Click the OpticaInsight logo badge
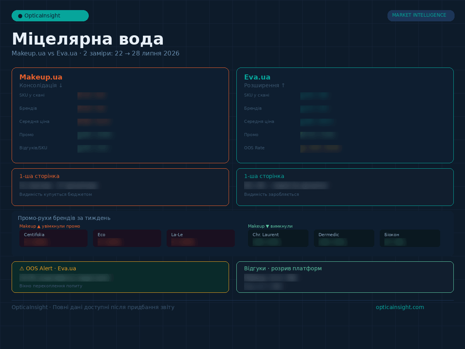 point(50,16)
